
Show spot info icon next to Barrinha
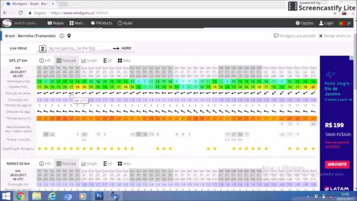point(62,36)
